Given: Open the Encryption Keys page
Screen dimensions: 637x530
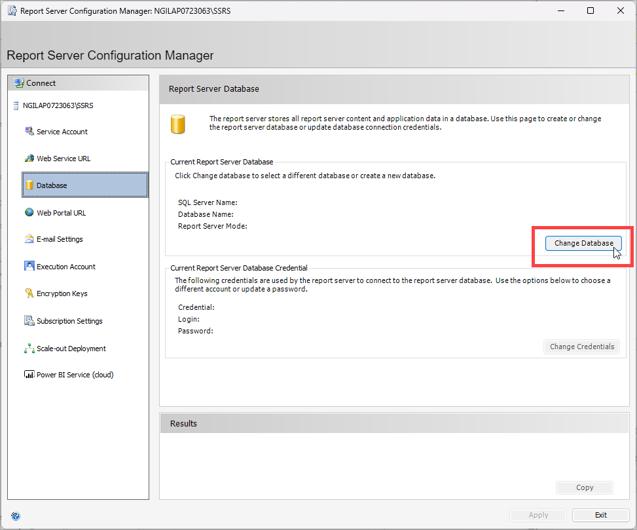Looking at the screenshot, I should [62, 293].
